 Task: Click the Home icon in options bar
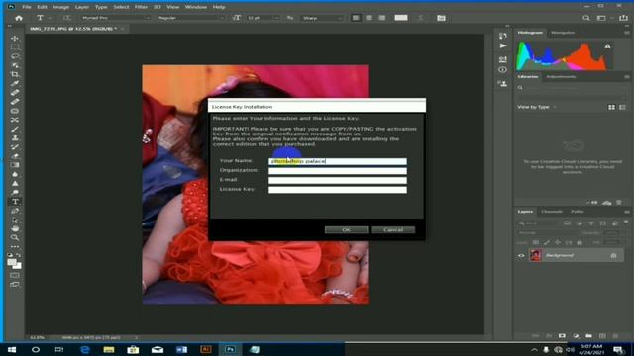[19, 18]
